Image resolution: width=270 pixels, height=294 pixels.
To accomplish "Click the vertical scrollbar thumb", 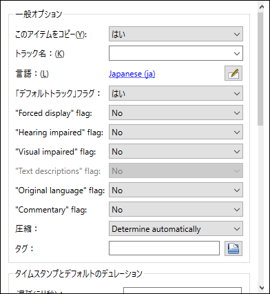I will pyautogui.click(x=260, y=69).
